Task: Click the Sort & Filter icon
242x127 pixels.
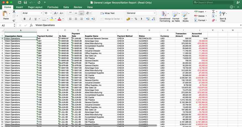Action: pyautogui.click(x=223, y=16)
